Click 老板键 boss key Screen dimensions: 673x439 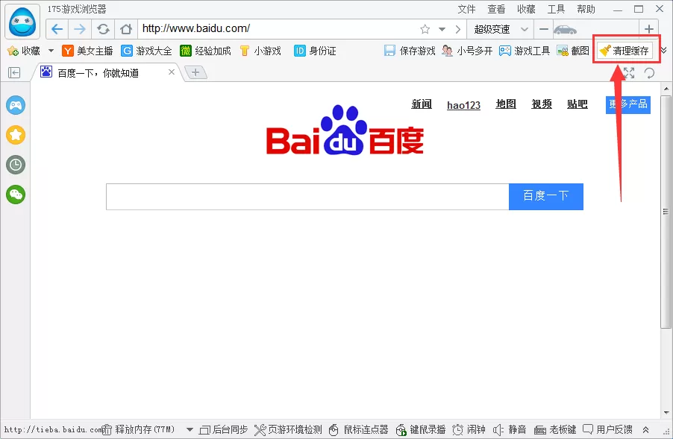click(x=555, y=429)
